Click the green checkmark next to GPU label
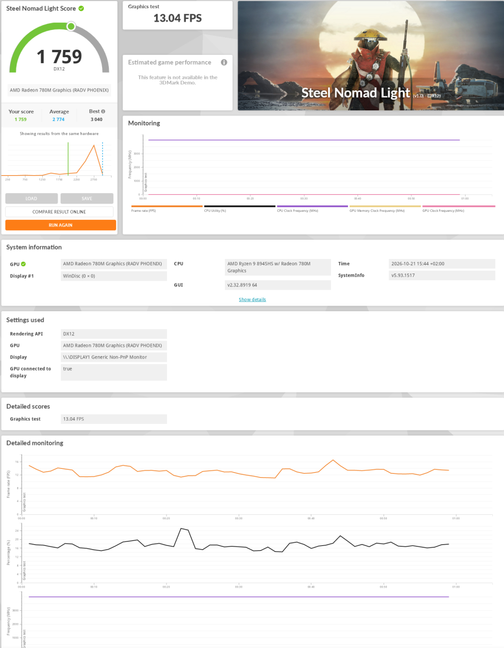The width and height of the screenshot is (504, 648). click(23, 264)
